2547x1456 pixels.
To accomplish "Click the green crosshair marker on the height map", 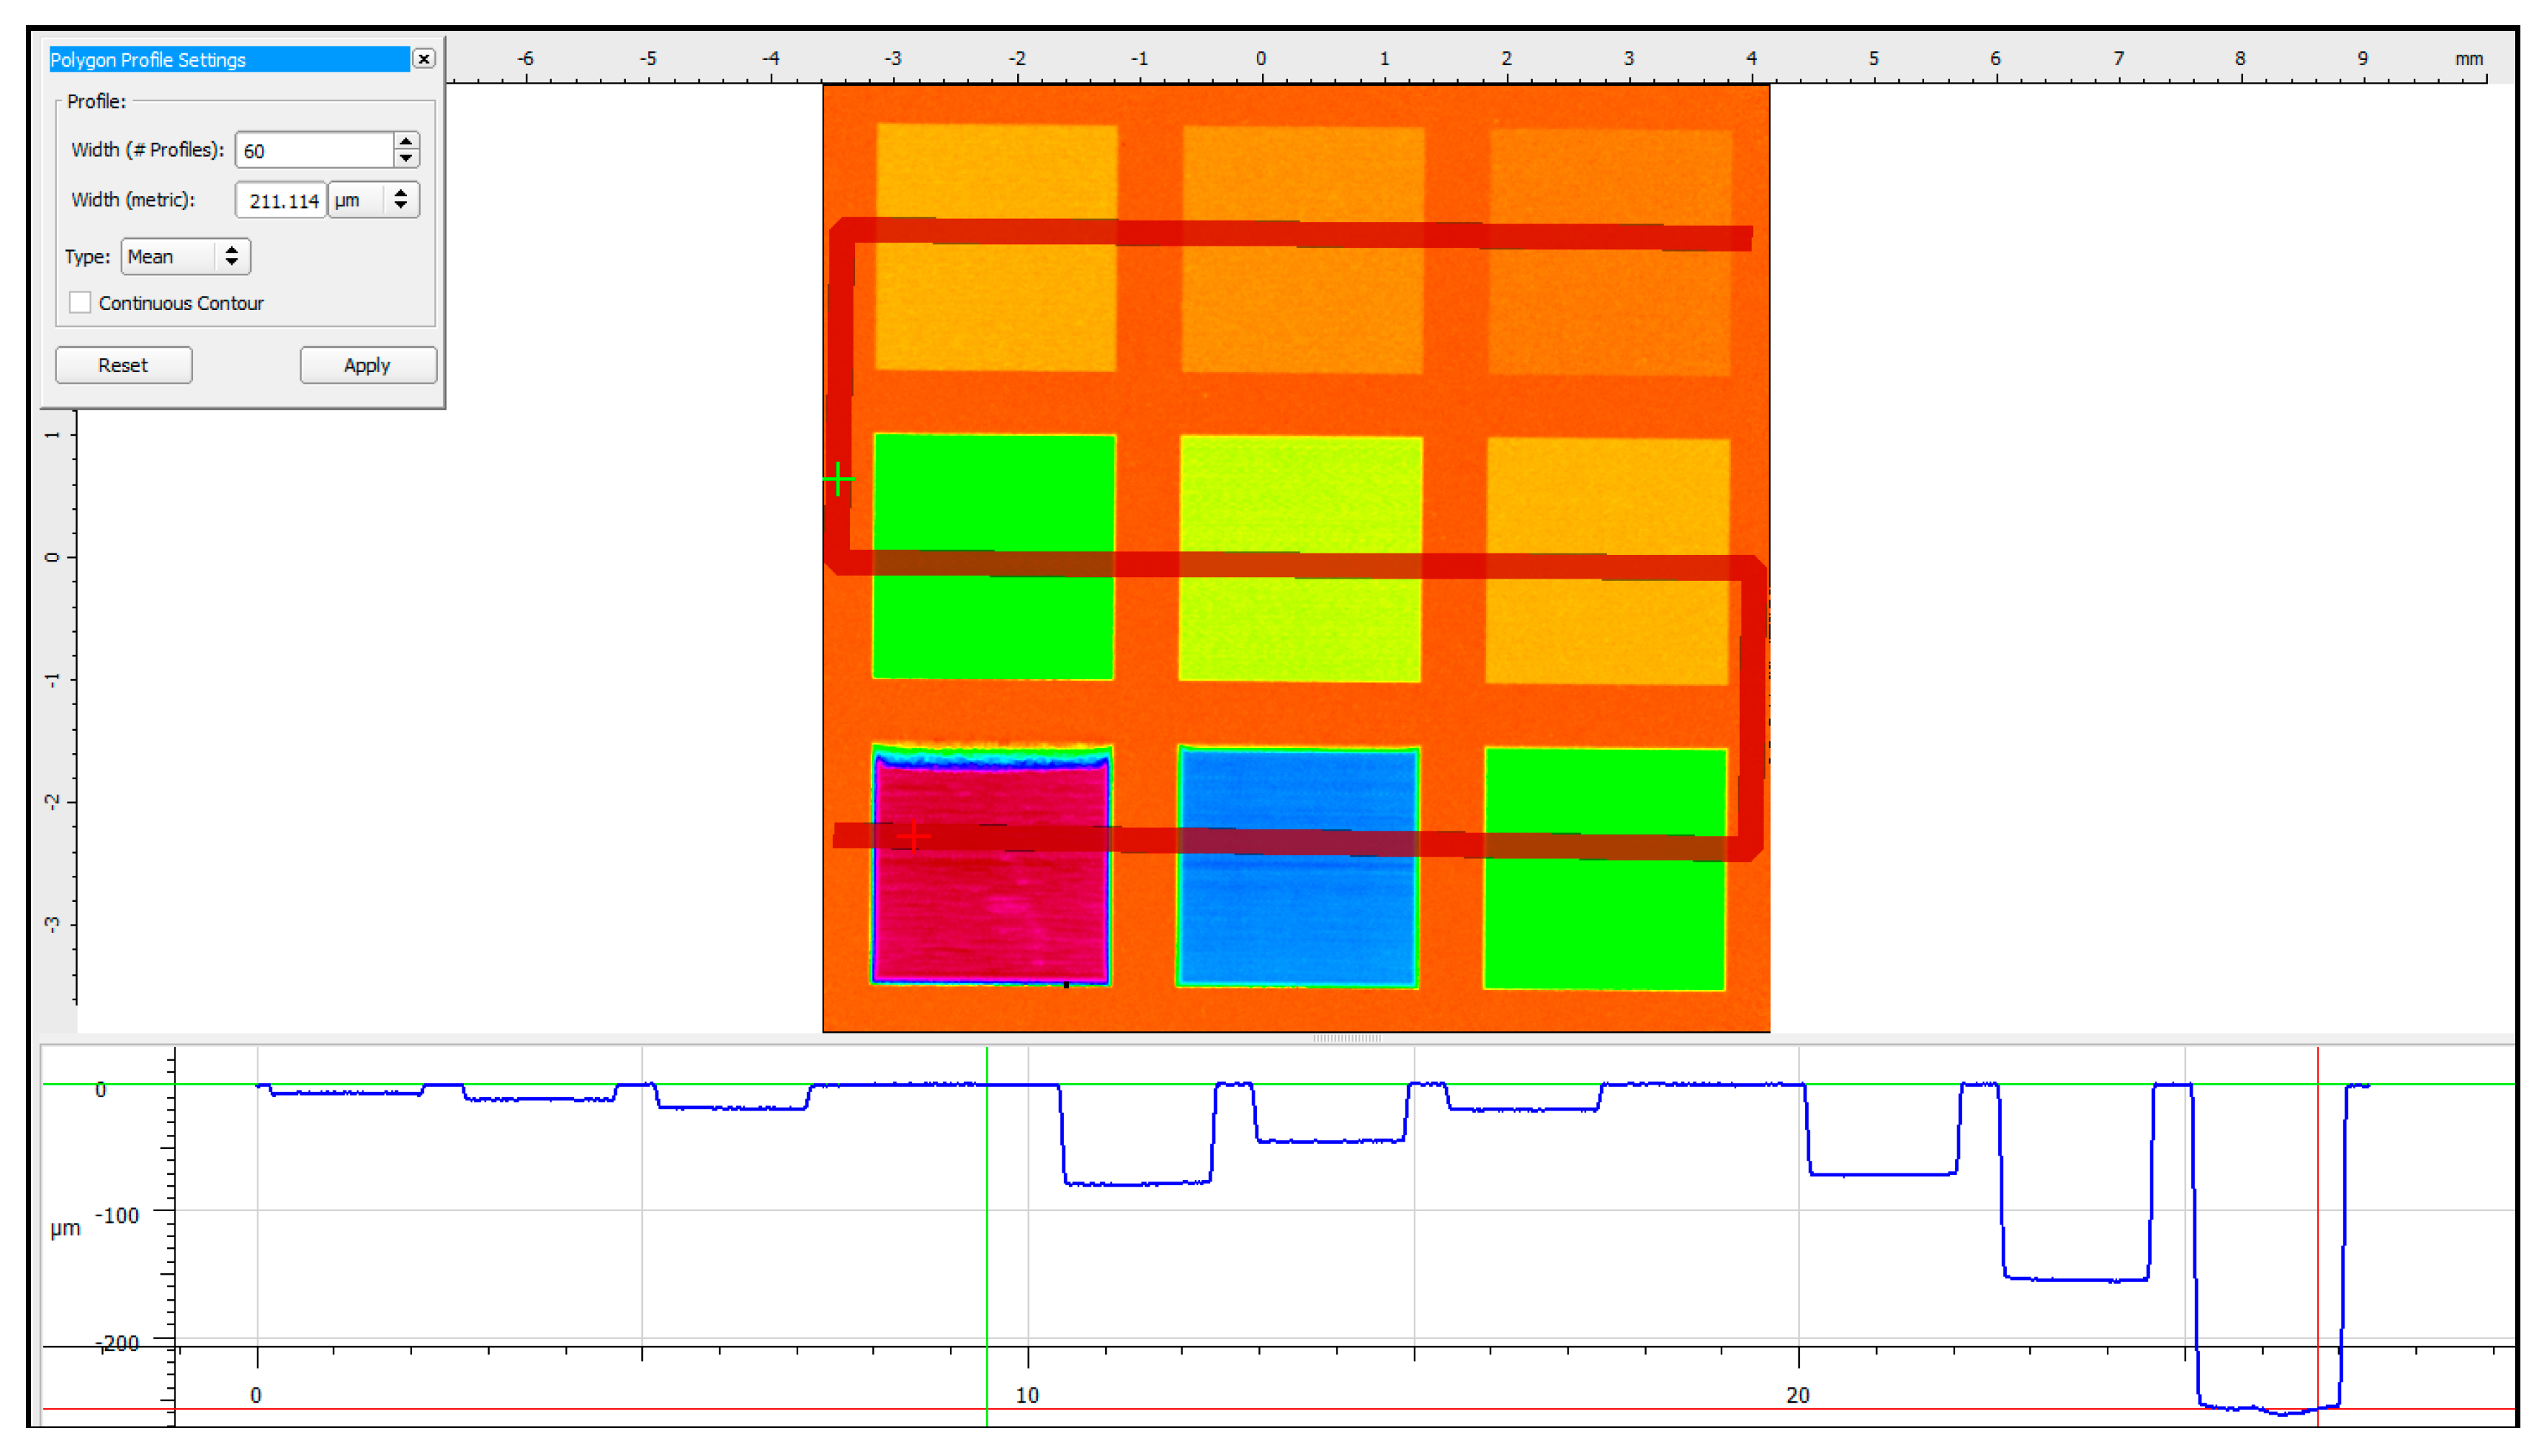I will point(837,479).
